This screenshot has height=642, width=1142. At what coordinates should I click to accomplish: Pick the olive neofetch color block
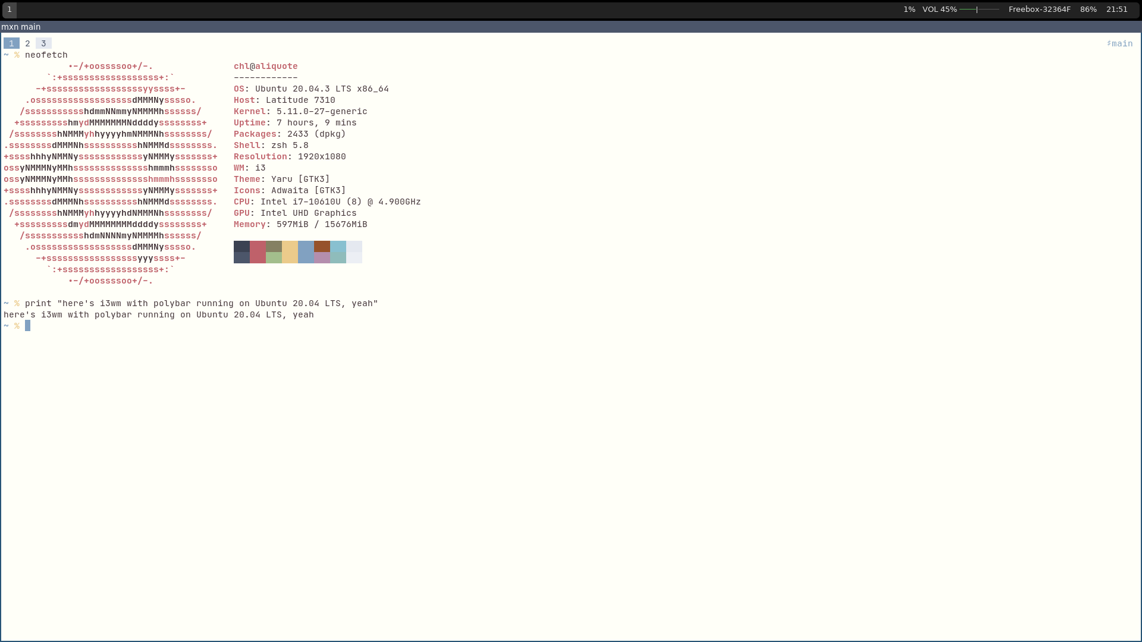pos(274,246)
